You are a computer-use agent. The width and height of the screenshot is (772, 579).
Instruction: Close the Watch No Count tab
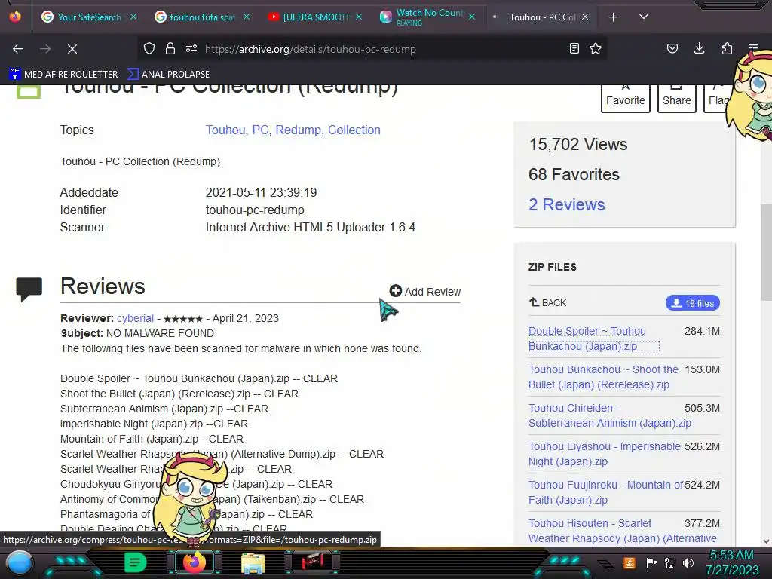pyautogui.click(x=472, y=17)
